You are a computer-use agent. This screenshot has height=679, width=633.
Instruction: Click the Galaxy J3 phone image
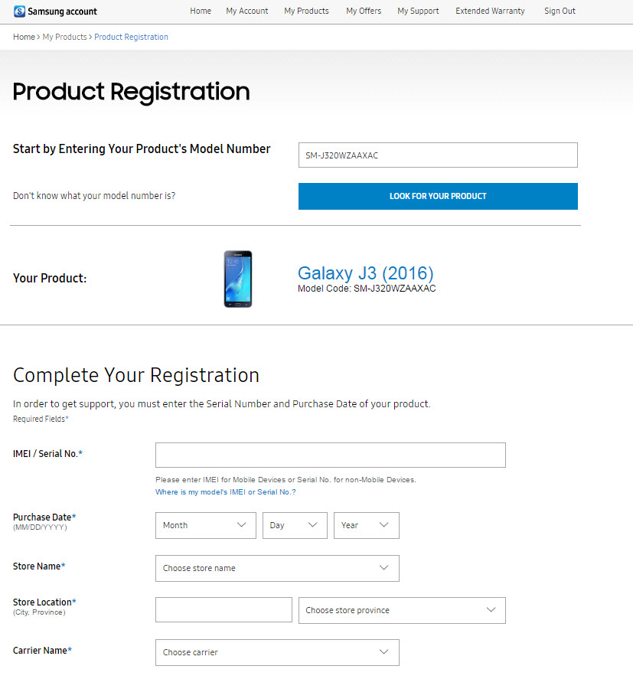point(238,279)
